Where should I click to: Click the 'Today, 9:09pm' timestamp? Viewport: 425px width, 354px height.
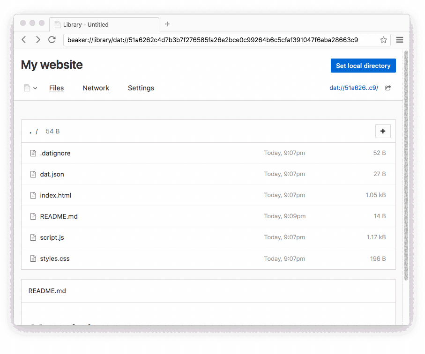point(284,216)
